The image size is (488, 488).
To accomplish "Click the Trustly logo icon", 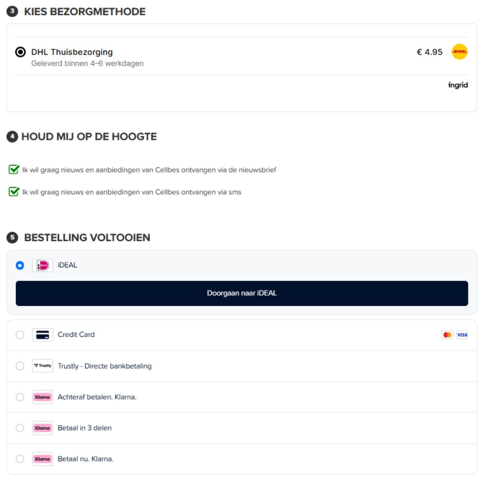I will tap(43, 366).
